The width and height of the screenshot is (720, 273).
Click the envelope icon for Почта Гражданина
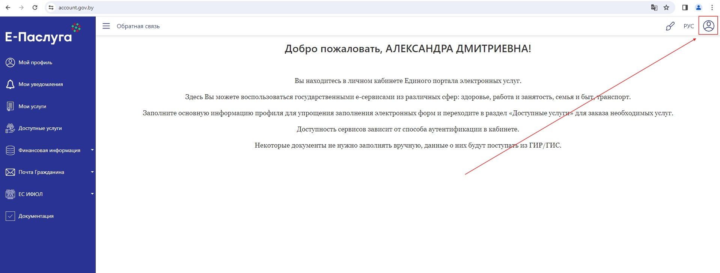[x=10, y=172]
